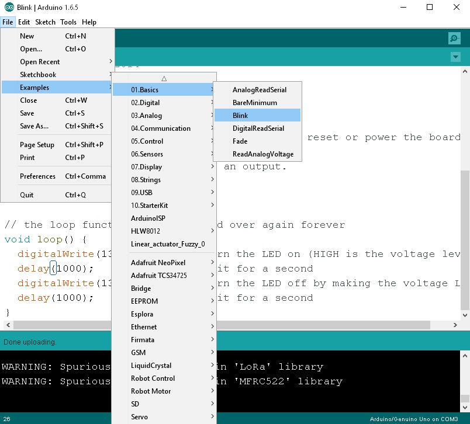Screen dimensions: 470x424
Task: Open the Fade example
Action: 257,141
